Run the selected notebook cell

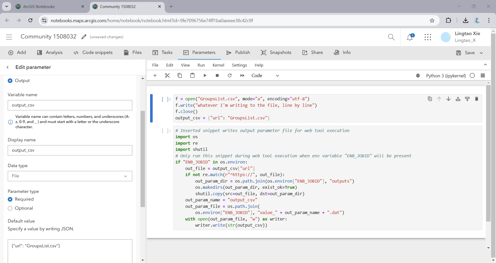coord(205,75)
